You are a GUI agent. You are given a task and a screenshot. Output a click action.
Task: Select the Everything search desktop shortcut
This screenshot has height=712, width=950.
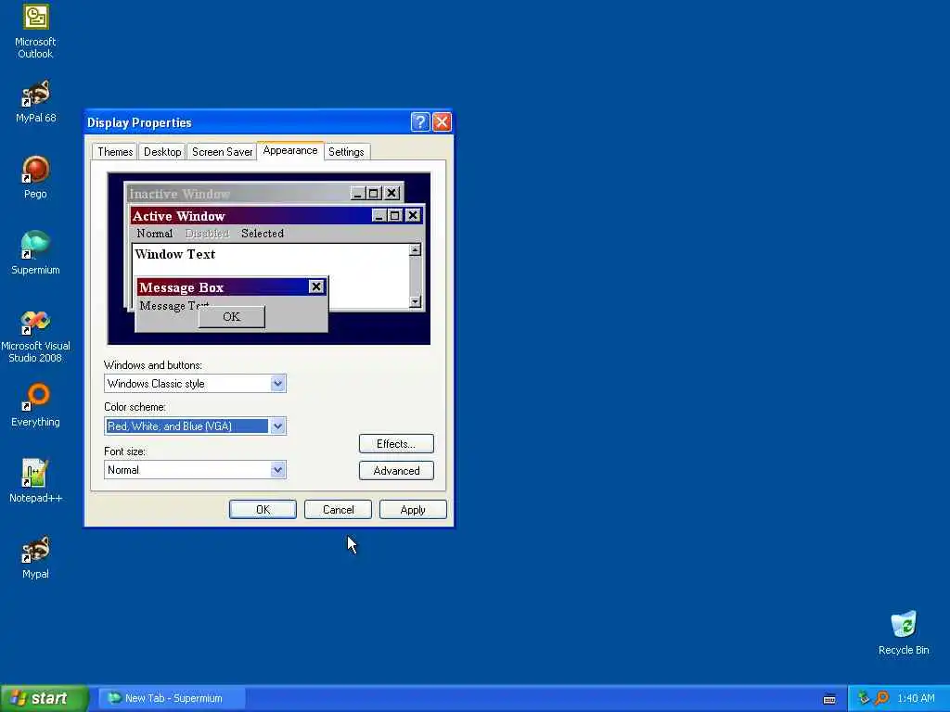pyautogui.click(x=35, y=406)
